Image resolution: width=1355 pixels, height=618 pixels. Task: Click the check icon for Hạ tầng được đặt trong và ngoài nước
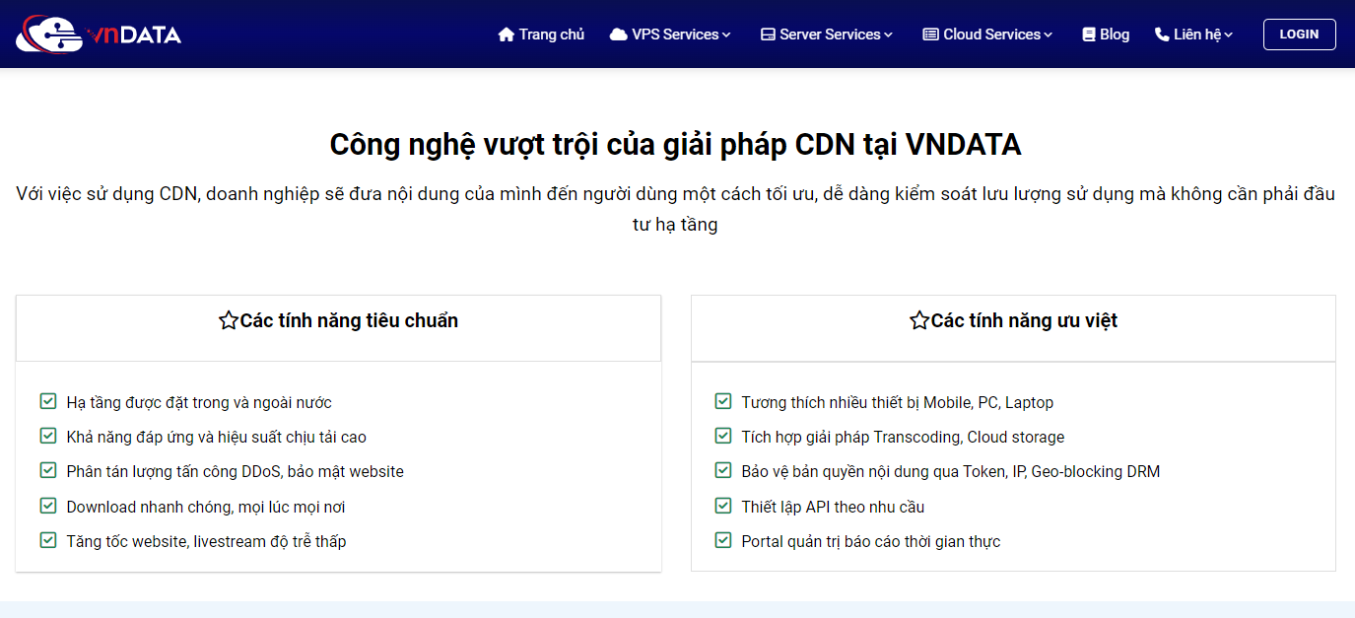click(x=47, y=401)
